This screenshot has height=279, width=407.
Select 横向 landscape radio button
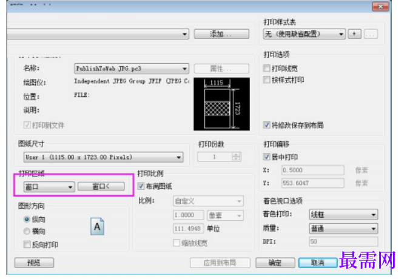(x=27, y=231)
